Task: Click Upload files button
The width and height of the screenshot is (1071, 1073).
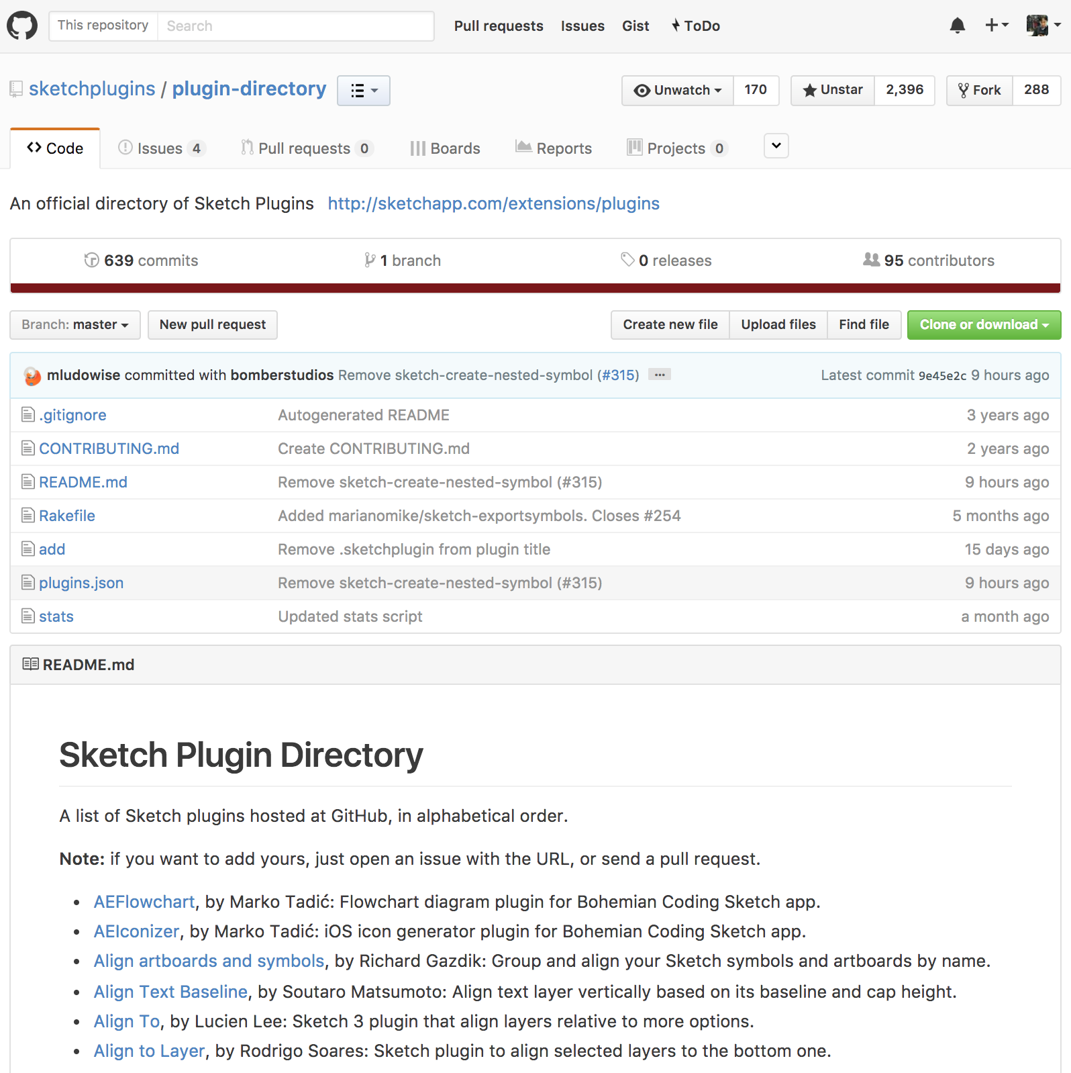Action: point(778,325)
